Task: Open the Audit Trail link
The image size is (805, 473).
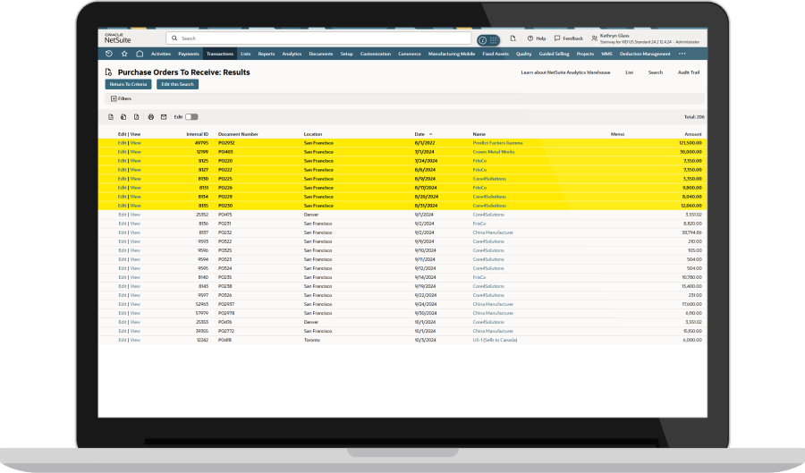Action: click(689, 72)
